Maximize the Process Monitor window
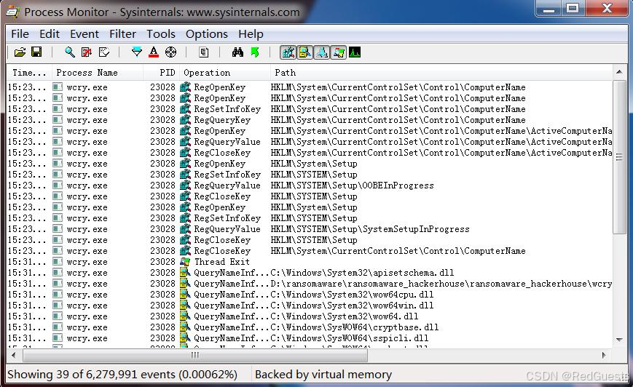 click(x=573, y=9)
